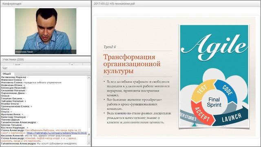Select the Чат panel header
The image size is (261, 147).
click(46, 68)
